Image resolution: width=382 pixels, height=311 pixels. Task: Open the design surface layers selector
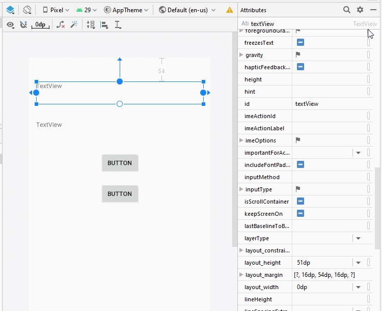(x=11, y=10)
